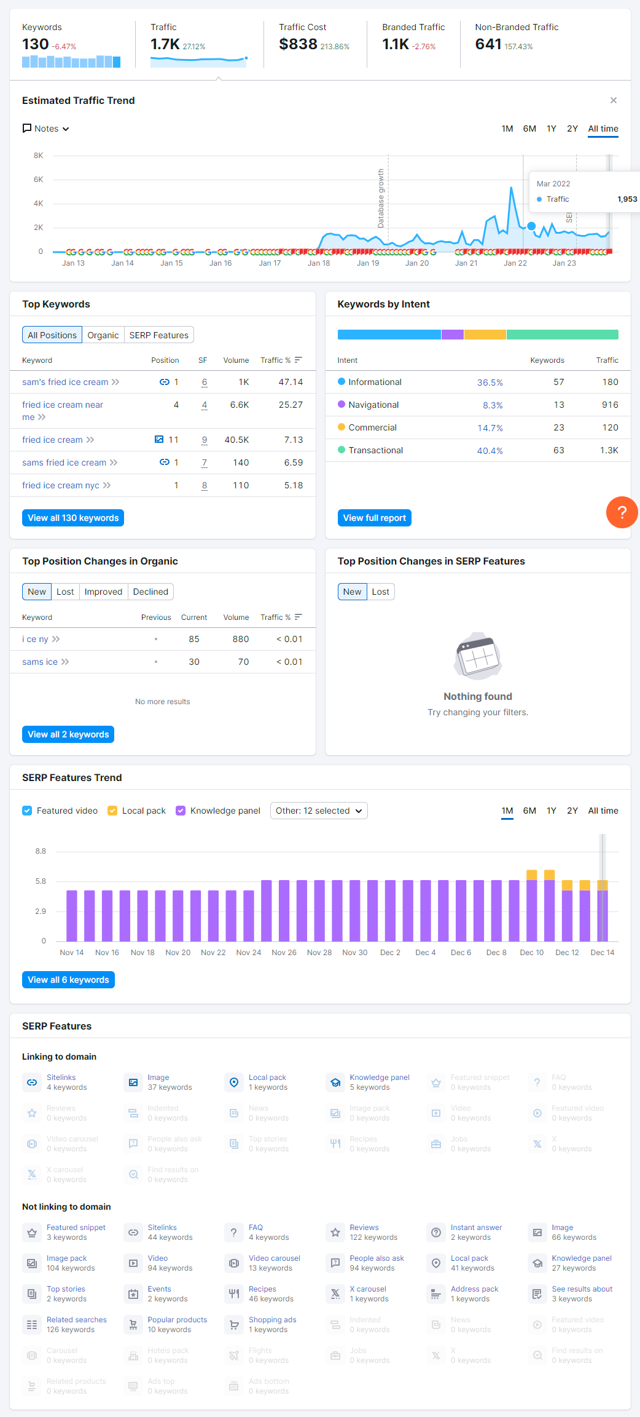Disable the Knowledge panel checkbox
This screenshot has width=640, height=1417.
coord(181,811)
